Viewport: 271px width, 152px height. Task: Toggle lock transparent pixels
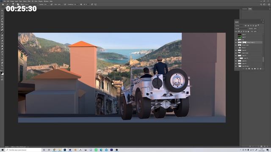239,32
